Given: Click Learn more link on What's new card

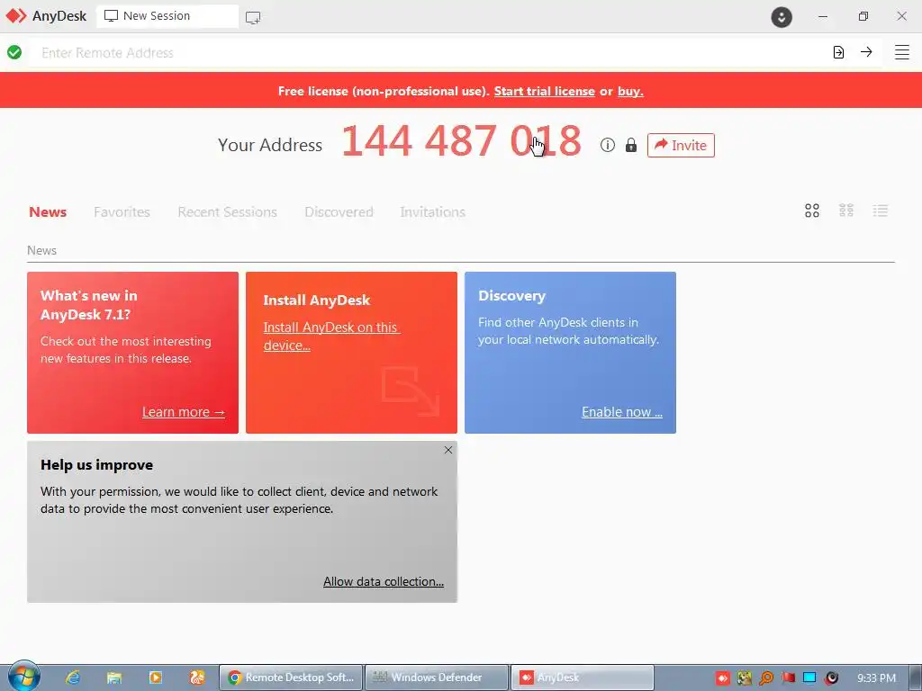Looking at the screenshot, I should pos(184,412).
